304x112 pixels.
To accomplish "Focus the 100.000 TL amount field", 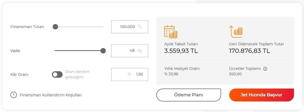I will 130,27.
